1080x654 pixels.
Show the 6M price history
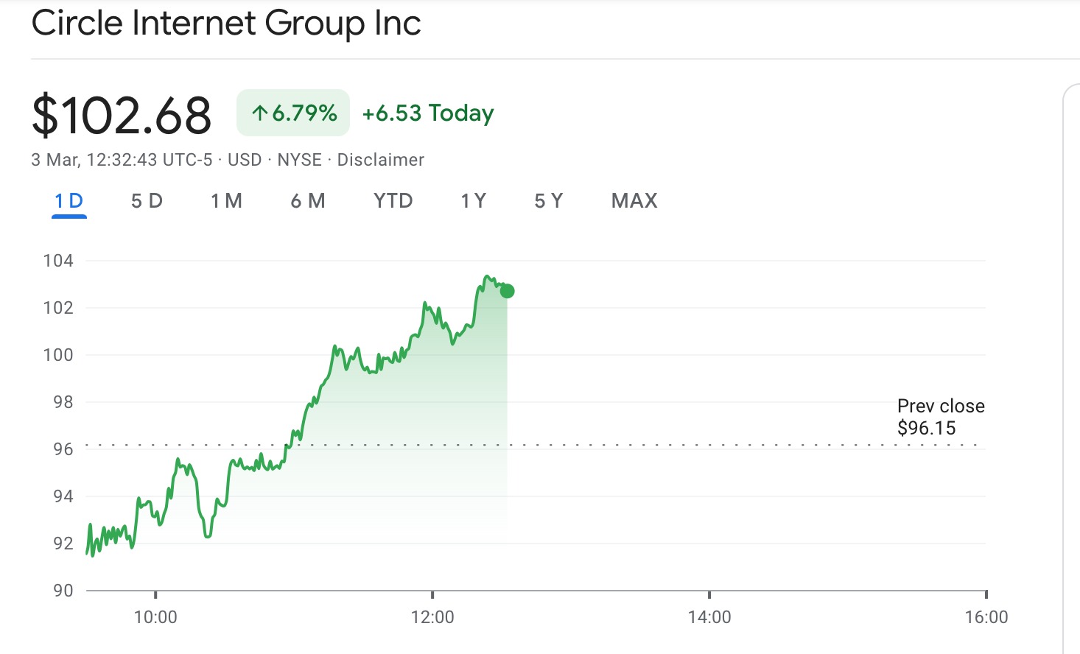308,201
